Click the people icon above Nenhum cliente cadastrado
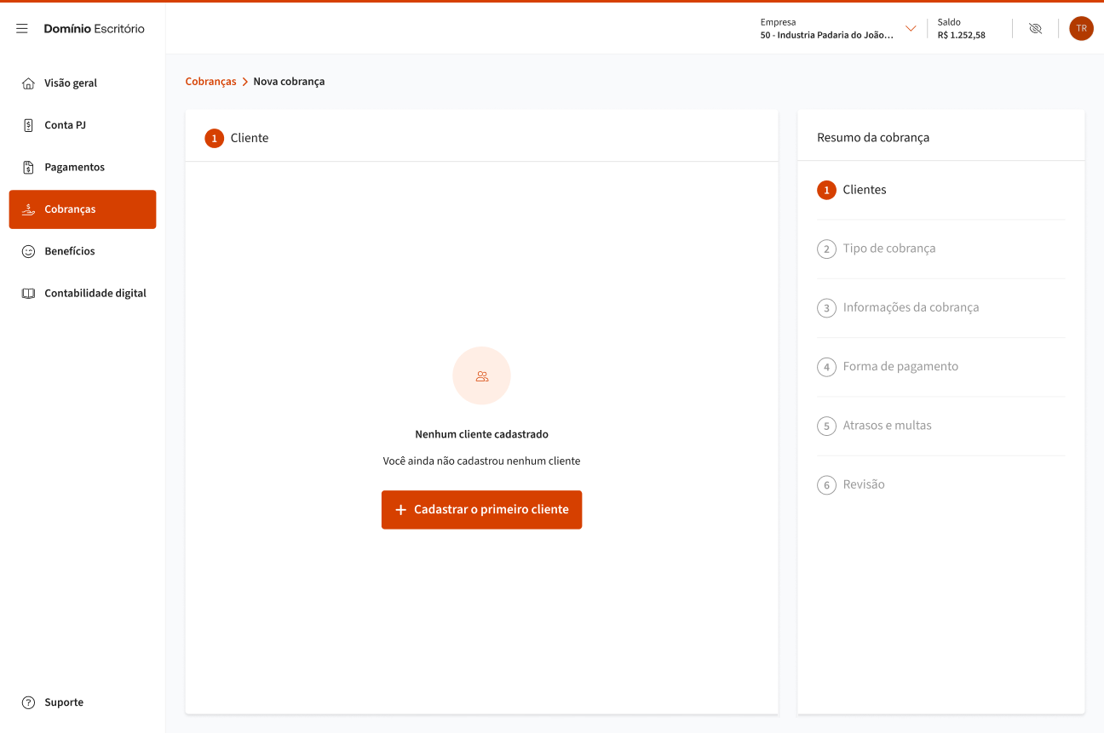1104x733 pixels. click(x=481, y=375)
